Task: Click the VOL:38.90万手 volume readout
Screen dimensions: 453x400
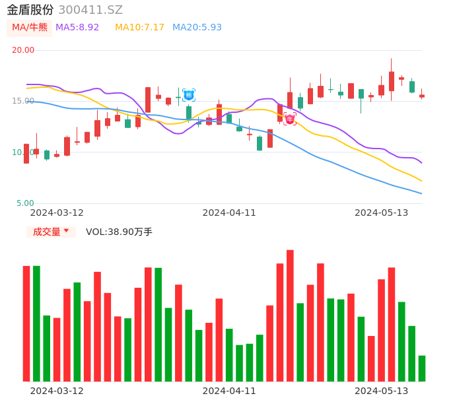Action: click(119, 232)
